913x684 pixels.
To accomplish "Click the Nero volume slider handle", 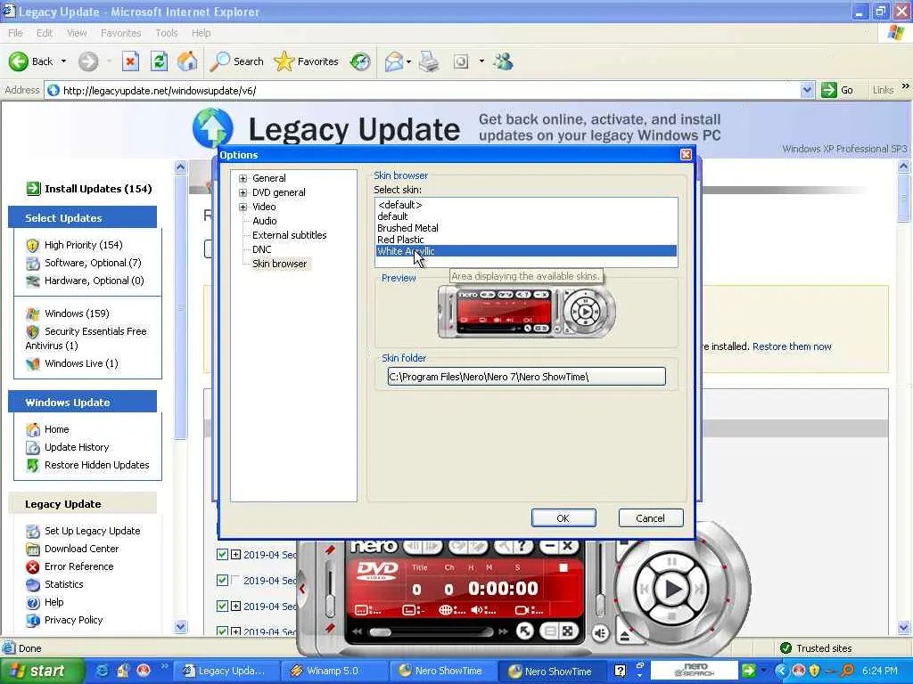I will coord(600,605).
